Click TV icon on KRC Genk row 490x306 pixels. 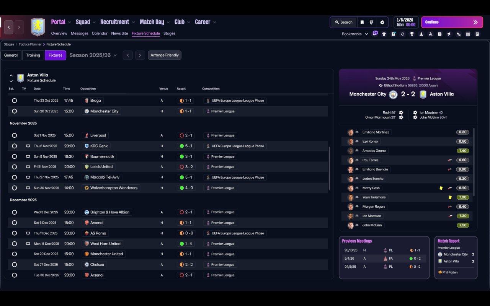[28, 146]
